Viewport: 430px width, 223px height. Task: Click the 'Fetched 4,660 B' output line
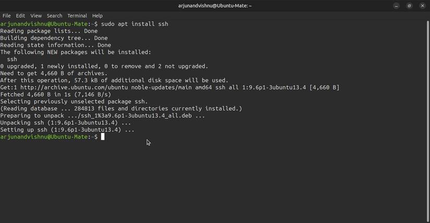pos(55,95)
